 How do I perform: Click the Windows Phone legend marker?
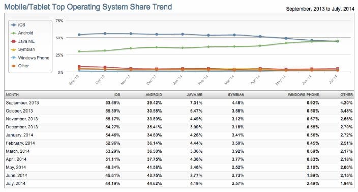pyautogui.click(x=13, y=58)
